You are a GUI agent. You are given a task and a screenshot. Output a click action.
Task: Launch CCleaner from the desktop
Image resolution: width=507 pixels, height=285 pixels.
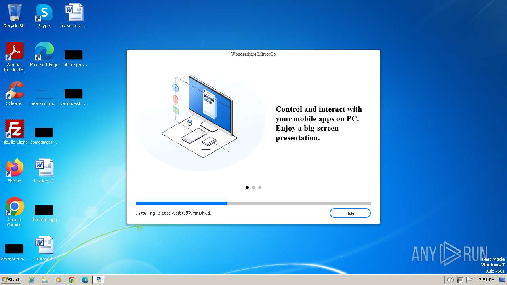pyautogui.click(x=14, y=93)
